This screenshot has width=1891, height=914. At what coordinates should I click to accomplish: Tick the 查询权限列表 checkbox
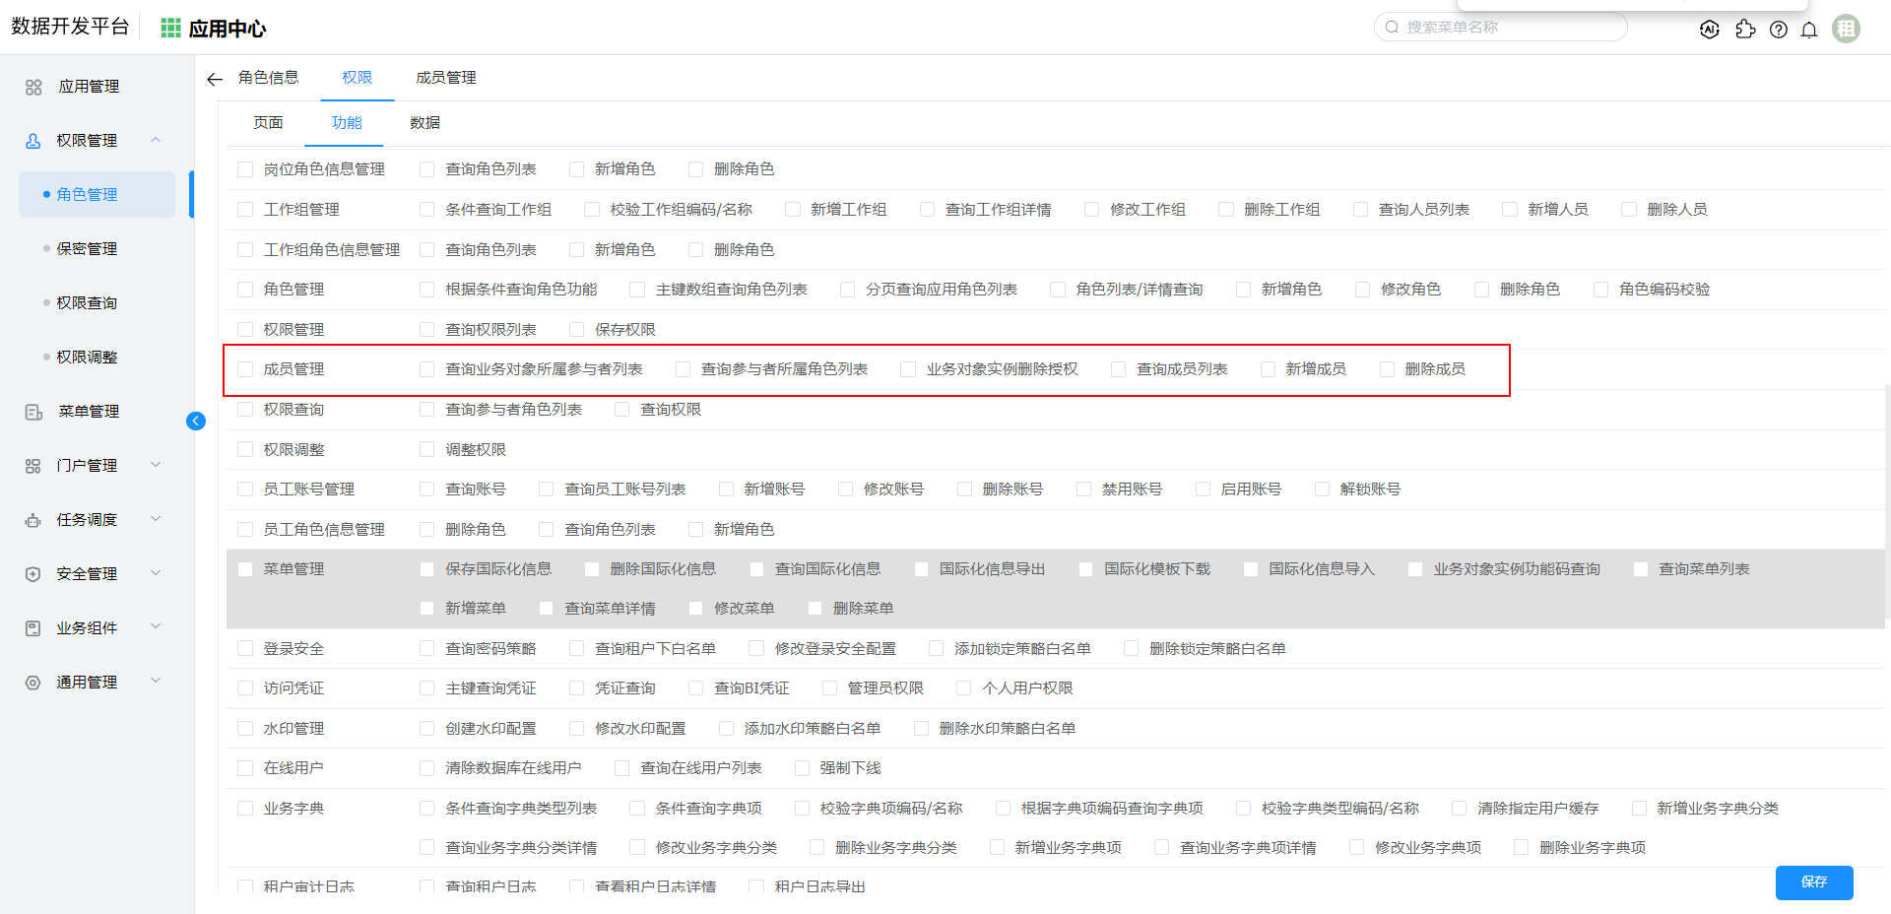426,330
